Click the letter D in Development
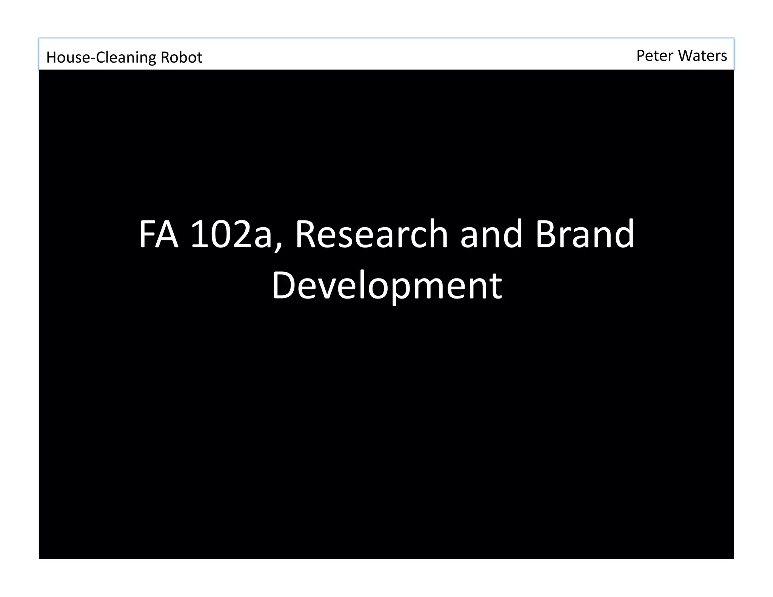The image size is (773, 597). pos(283,286)
